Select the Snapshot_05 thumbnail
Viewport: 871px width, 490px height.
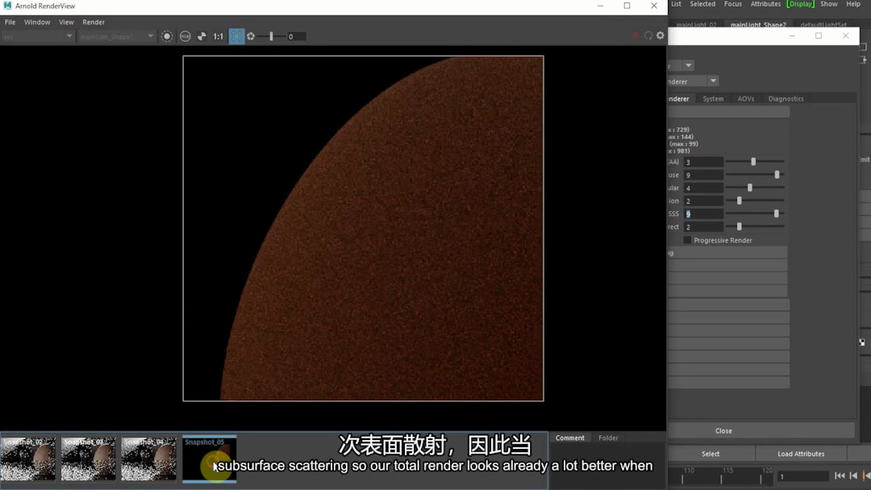point(210,459)
